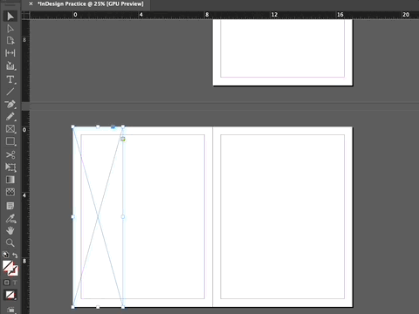This screenshot has width=419, height=314.
Task: Click the selected frame's left-middle handle
Action: click(x=72, y=216)
